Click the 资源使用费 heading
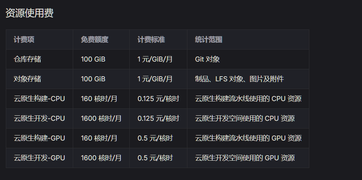This screenshot has height=180, width=362. click(x=29, y=13)
